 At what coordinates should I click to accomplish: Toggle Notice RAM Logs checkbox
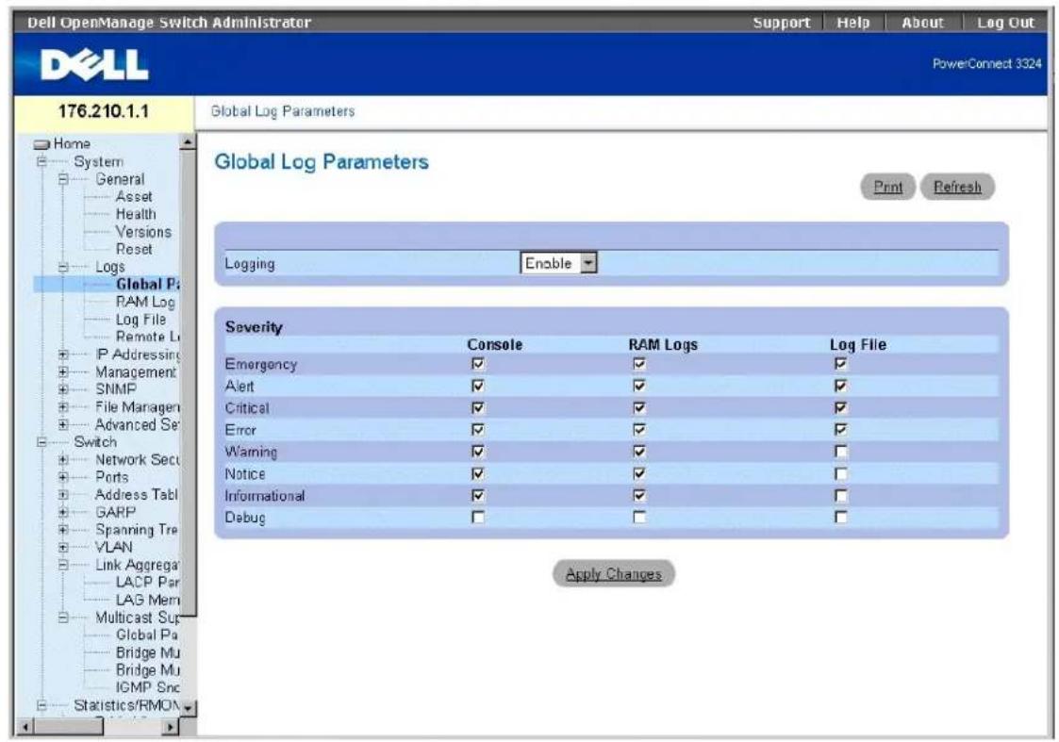[x=639, y=473]
